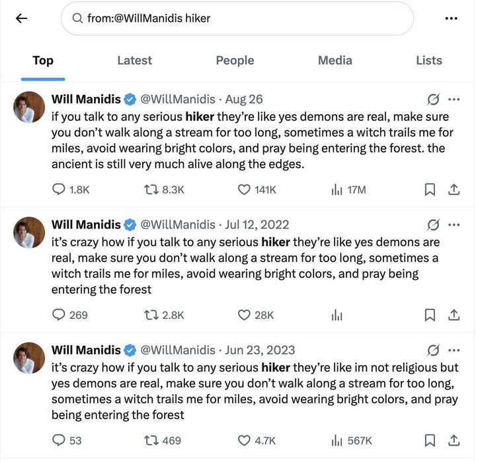Viewport: 478px width, 462px height.
Task: Open the Aug 26 tweet timestamp link
Action: pos(243,100)
